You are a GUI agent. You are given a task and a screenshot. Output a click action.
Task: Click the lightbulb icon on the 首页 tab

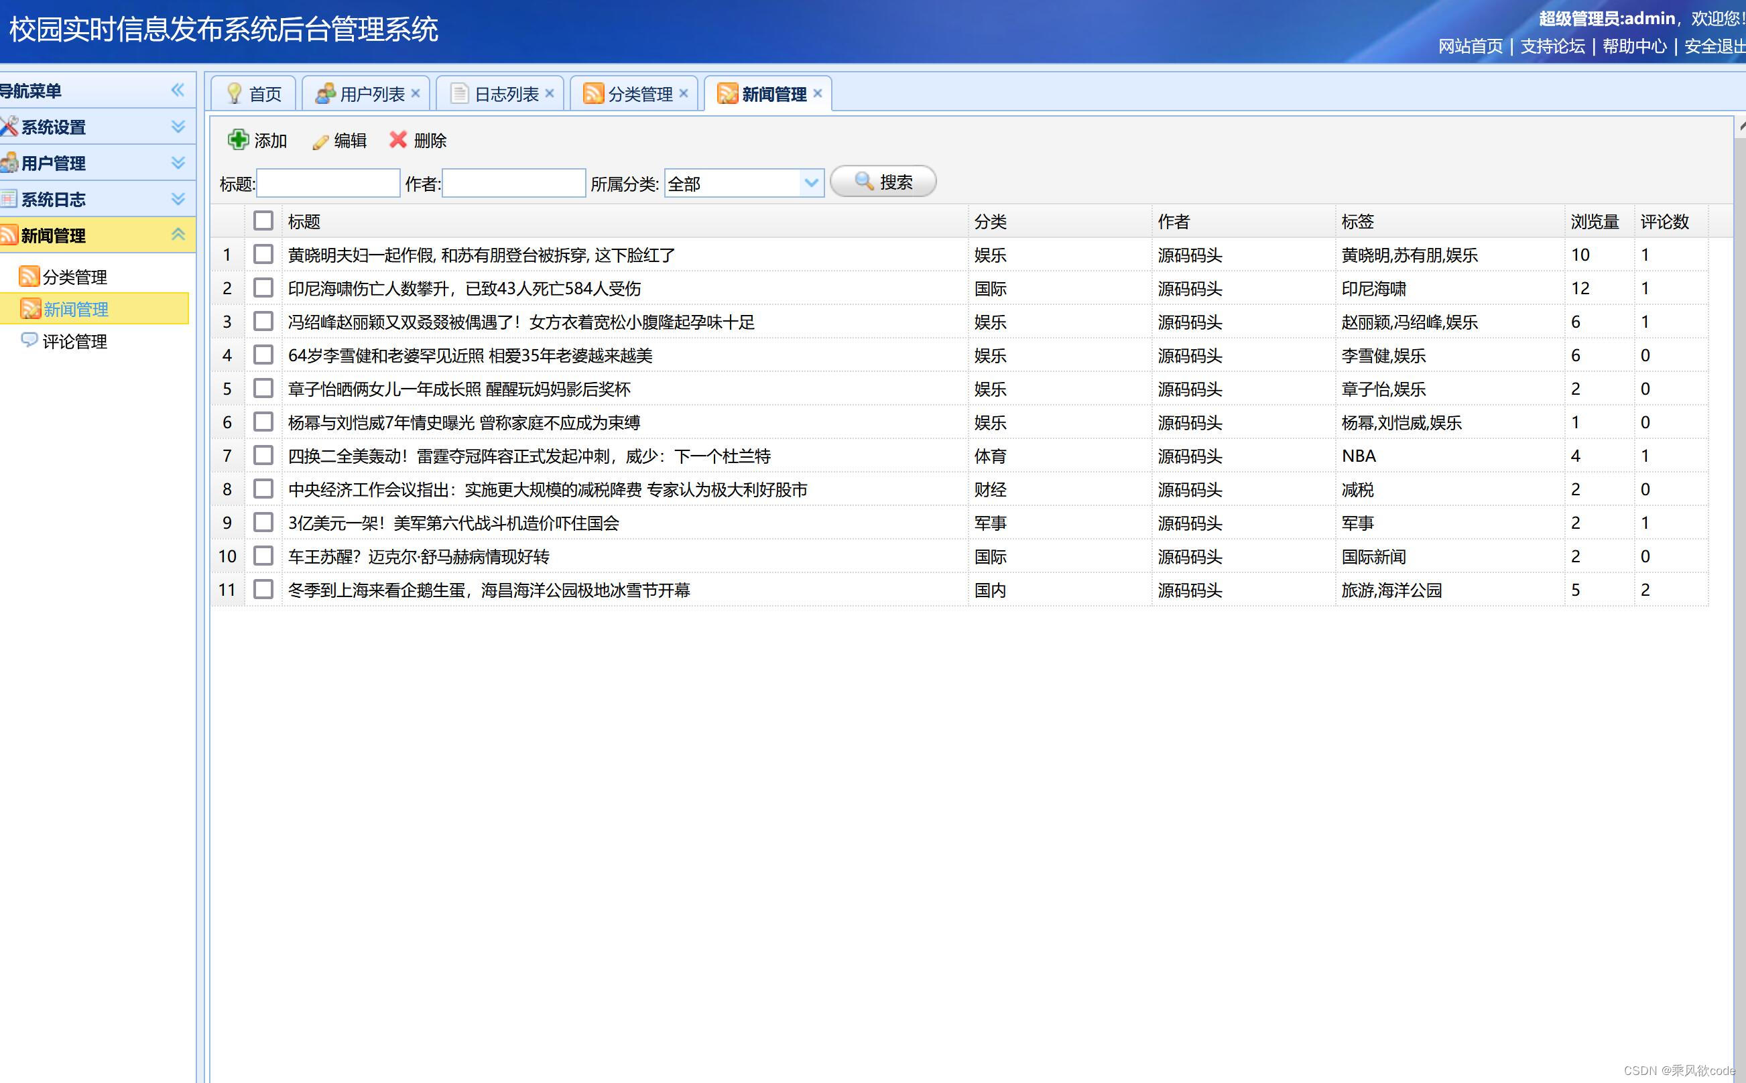point(233,92)
